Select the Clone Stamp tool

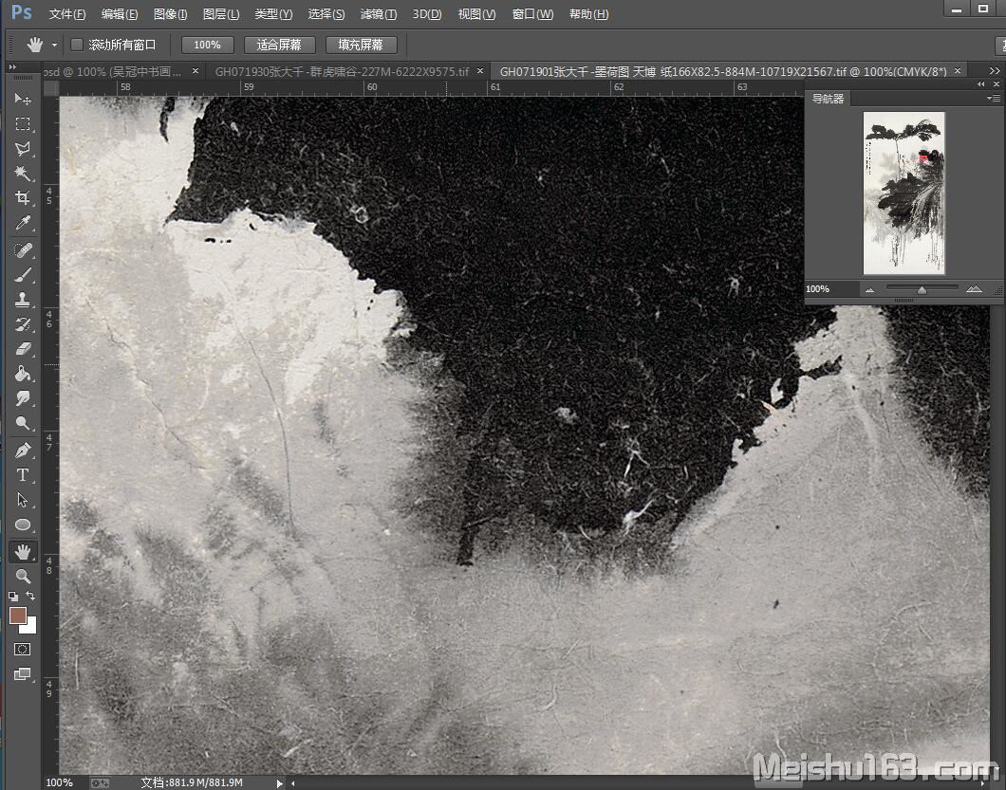(x=23, y=300)
